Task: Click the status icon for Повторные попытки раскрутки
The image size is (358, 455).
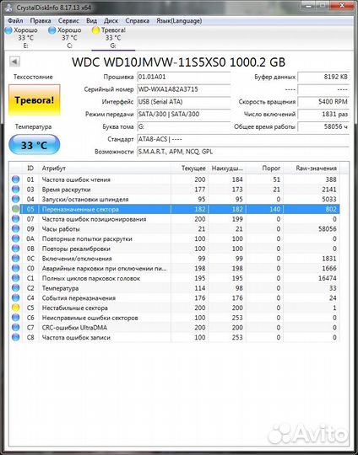Action: 16,238
